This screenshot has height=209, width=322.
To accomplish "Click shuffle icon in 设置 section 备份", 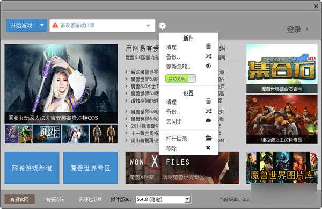I will (x=208, y=111).
